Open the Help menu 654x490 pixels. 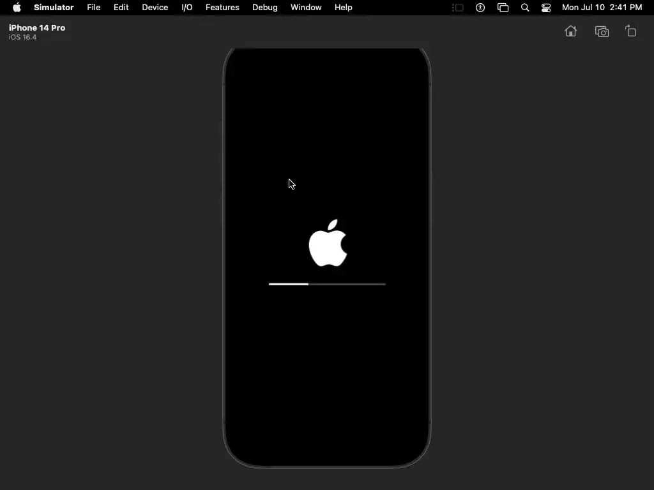[x=343, y=8]
